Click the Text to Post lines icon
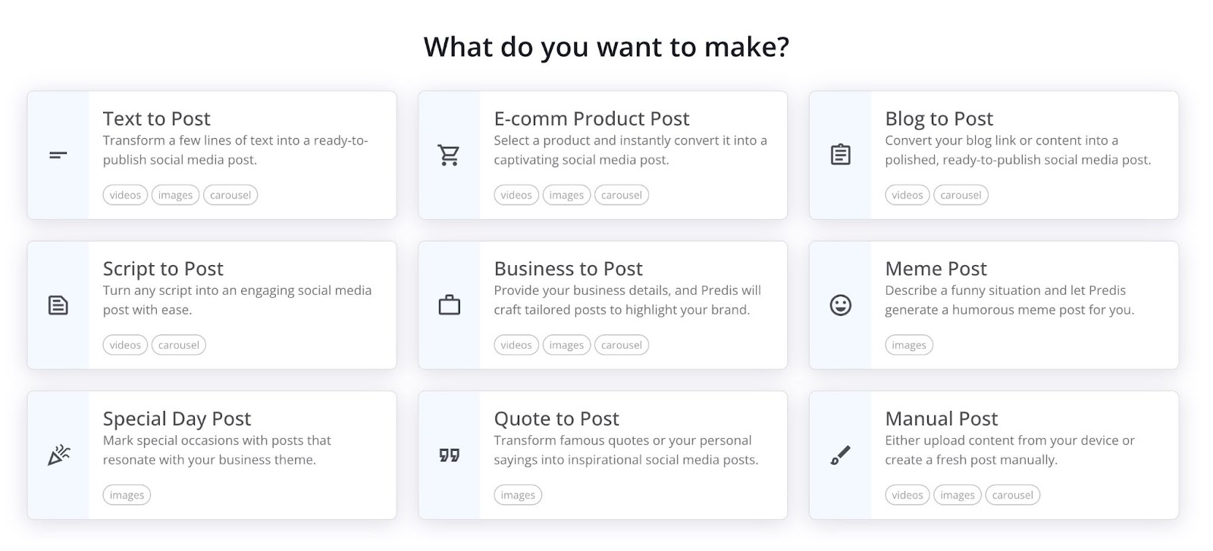Screen dimensions: 1213x551 (x=57, y=155)
